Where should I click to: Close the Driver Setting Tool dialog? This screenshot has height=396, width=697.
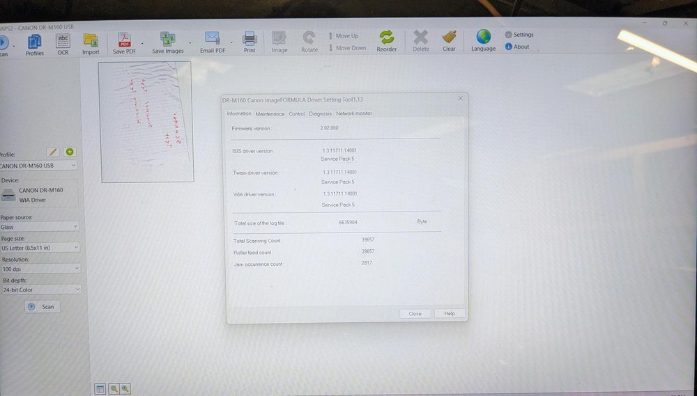[461, 98]
